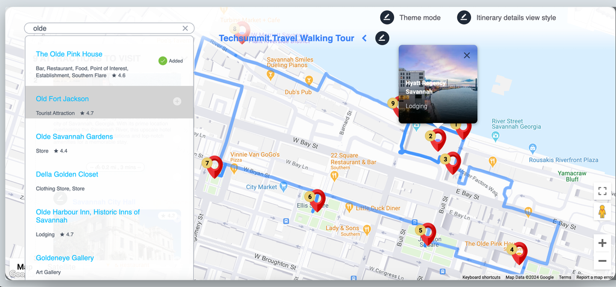Add Old Fort Jackson with plus icon
Image resolution: width=616 pixels, height=287 pixels.
177,101
